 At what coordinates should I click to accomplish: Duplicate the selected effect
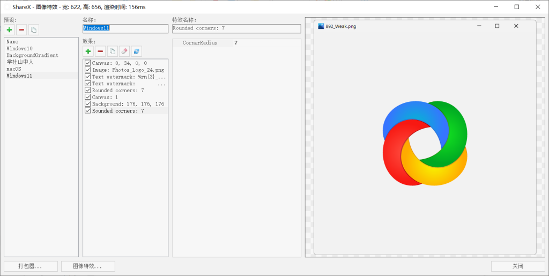click(112, 51)
